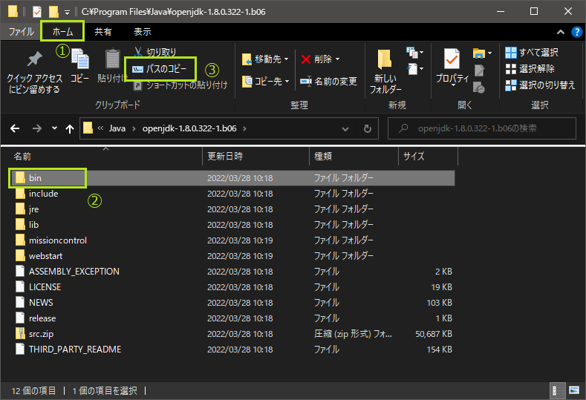The height and width of the screenshot is (400, 586).
Task: Click the Help question mark icon
Action: point(575,32)
